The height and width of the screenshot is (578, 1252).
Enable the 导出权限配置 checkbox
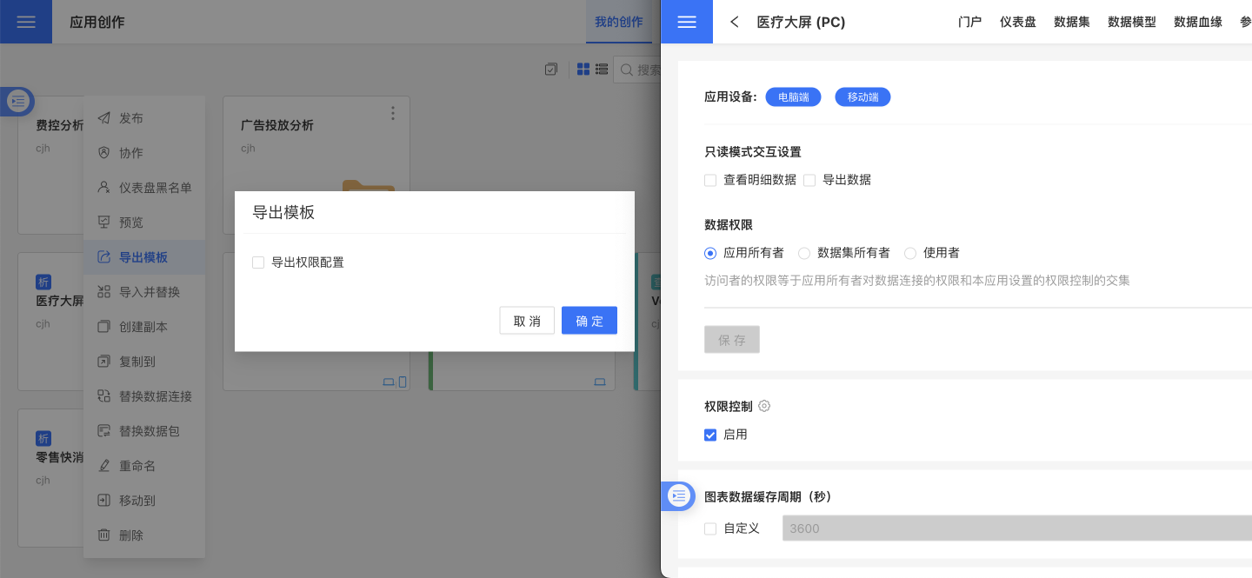tap(258, 262)
